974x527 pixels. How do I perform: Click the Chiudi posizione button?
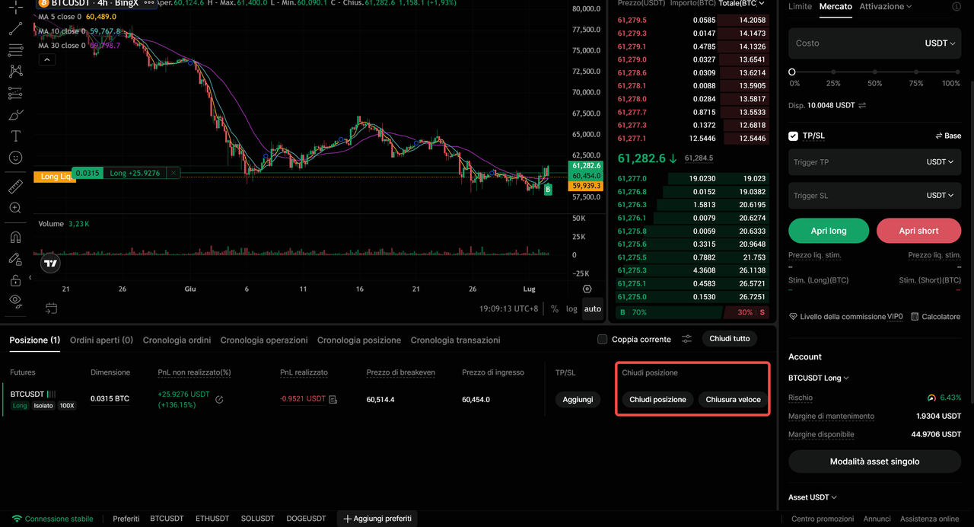(657, 400)
